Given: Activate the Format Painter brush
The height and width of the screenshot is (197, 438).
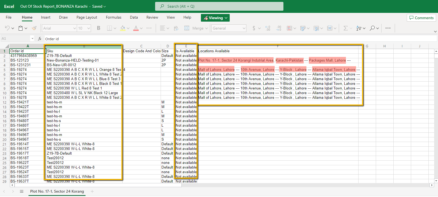Looking at the screenshot, I should (x=34, y=28).
